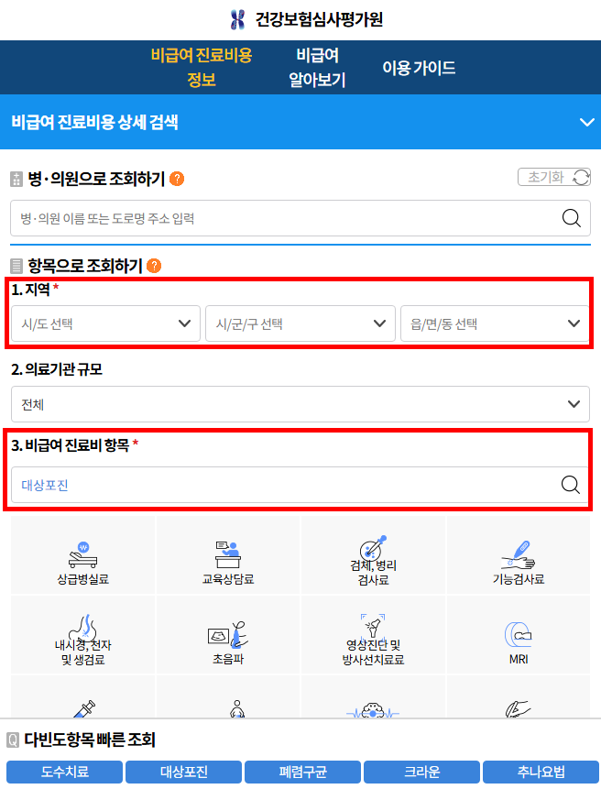
Task: Open the 읍/면/동 선택 dropdown
Action: coord(495,323)
